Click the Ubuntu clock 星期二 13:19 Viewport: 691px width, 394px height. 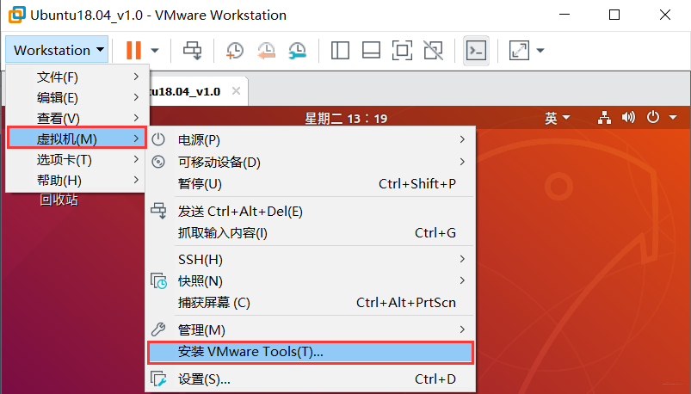click(346, 118)
